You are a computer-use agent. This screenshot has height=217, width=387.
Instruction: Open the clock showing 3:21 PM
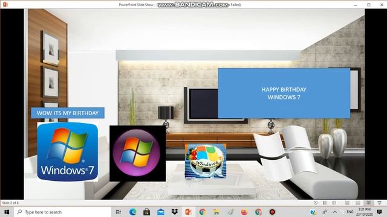click(x=364, y=212)
